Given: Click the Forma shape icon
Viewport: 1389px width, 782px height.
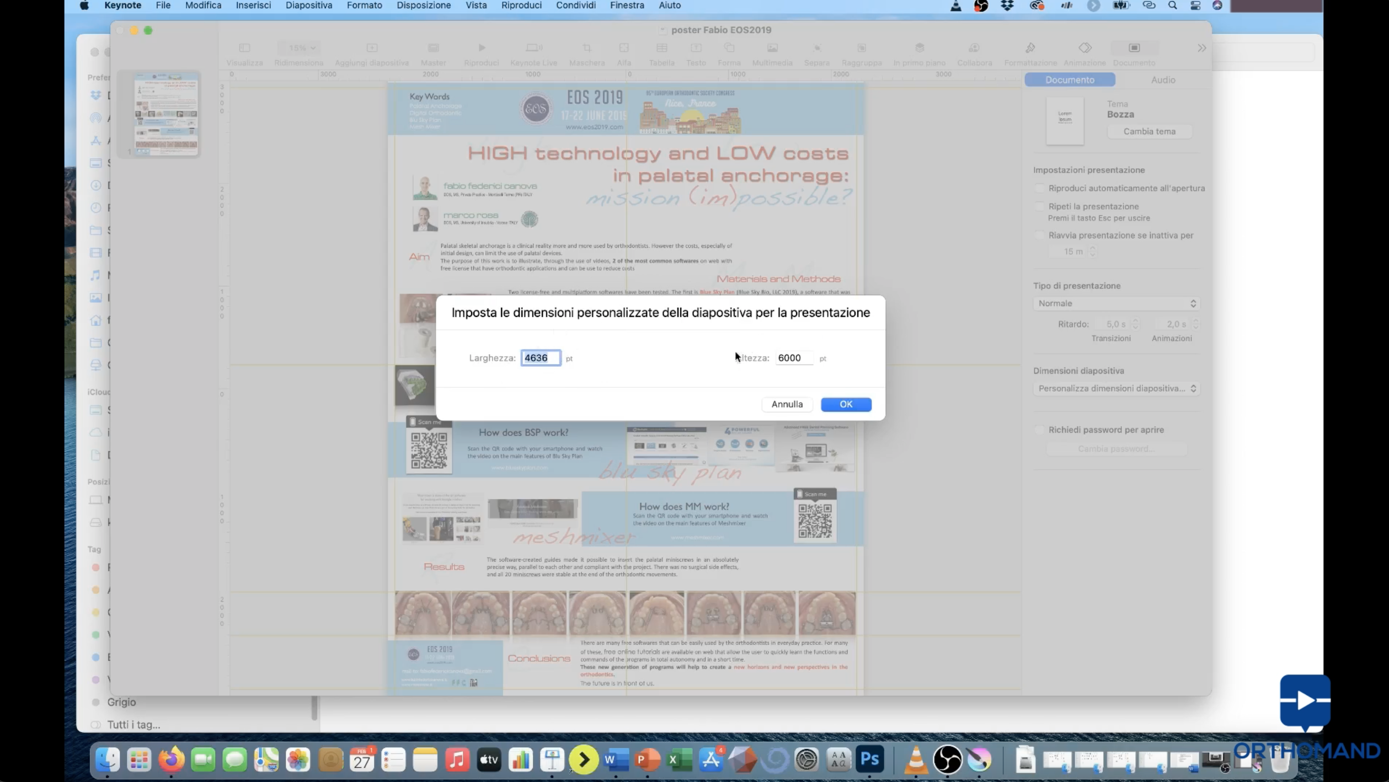Looking at the screenshot, I should pyautogui.click(x=729, y=49).
